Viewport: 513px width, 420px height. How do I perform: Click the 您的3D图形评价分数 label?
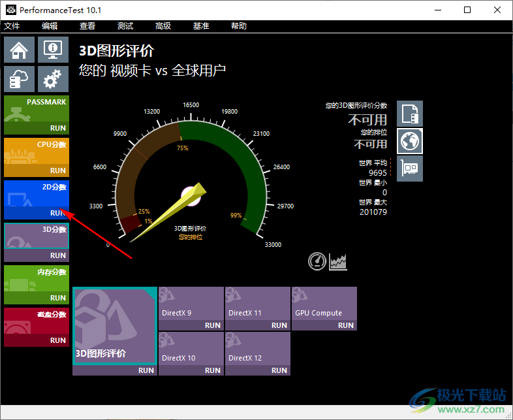[x=356, y=105]
